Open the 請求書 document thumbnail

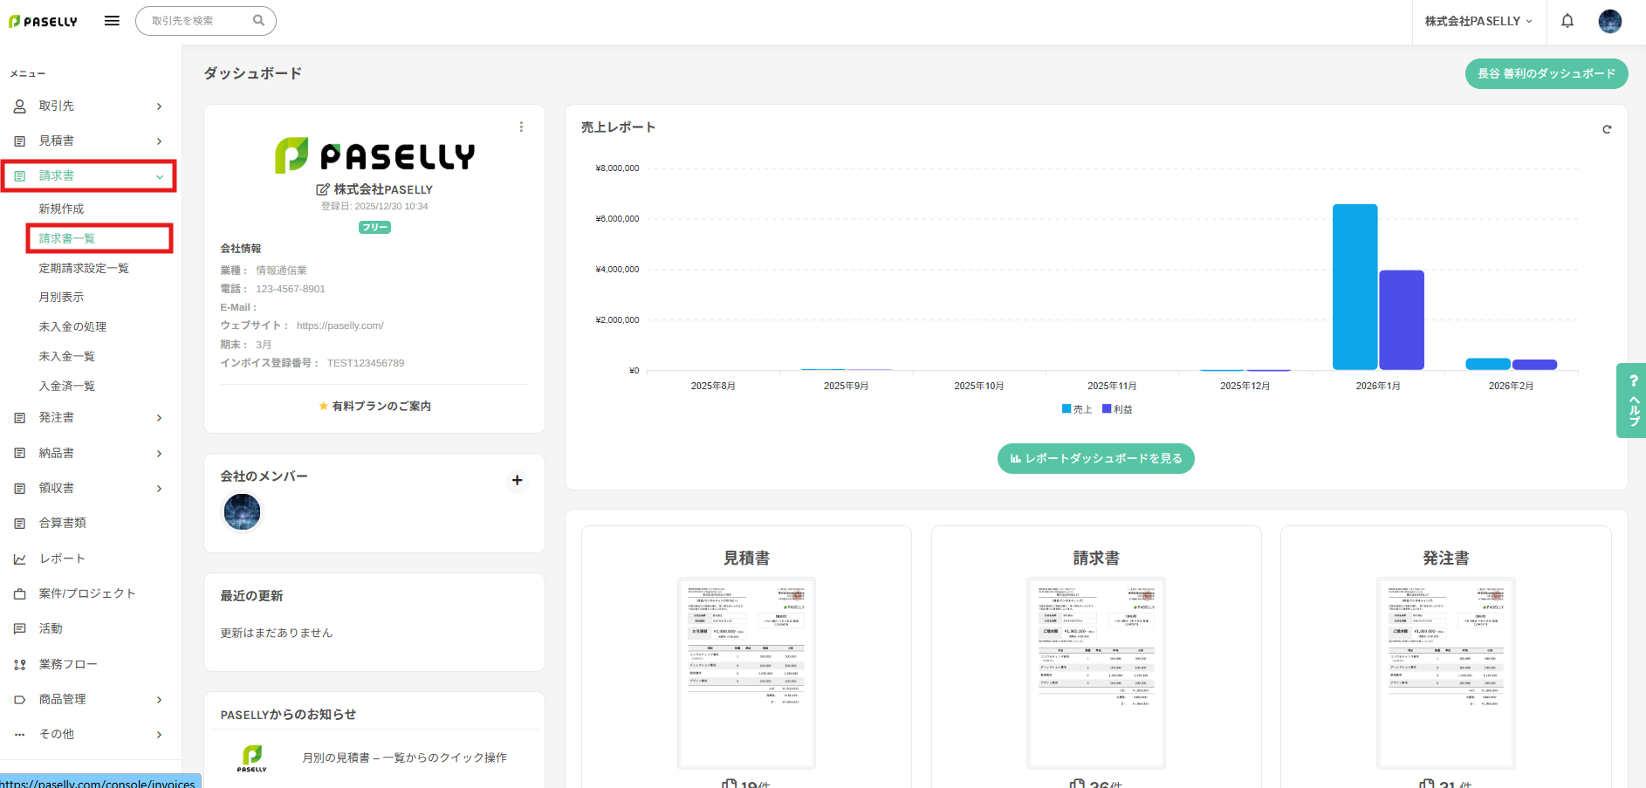click(x=1096, y=673)
